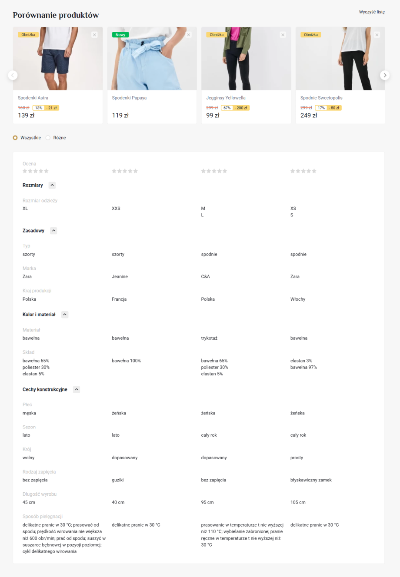This screenshot has height=577, width=400.
Task: Select the Wszystkie radio option
Action: point(15,138)
